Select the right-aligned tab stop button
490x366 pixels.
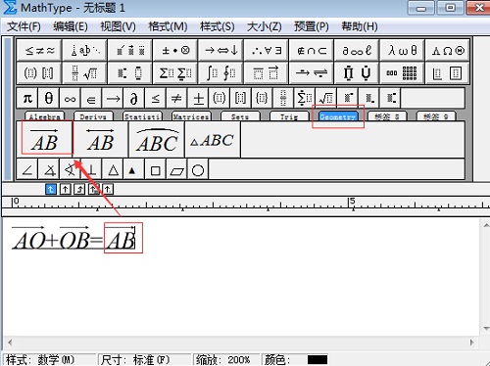[x=79, y=189]
